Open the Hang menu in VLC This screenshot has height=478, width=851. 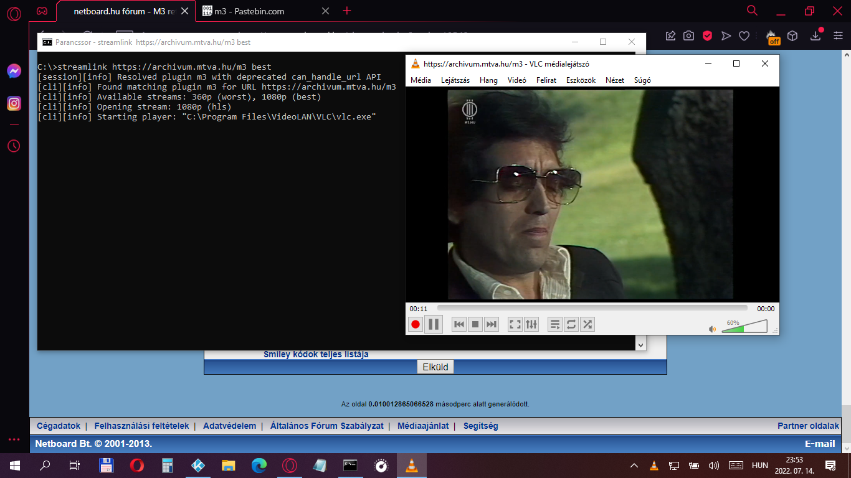[x=488, y=80]
